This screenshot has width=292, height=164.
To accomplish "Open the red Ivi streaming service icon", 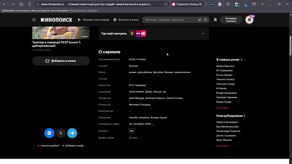I will (x=143, y=33).
